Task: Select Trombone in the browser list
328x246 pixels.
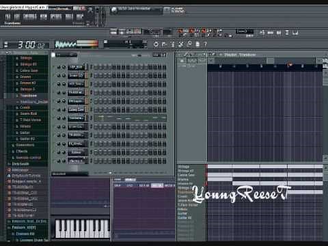Action: [x=28, y=96]
